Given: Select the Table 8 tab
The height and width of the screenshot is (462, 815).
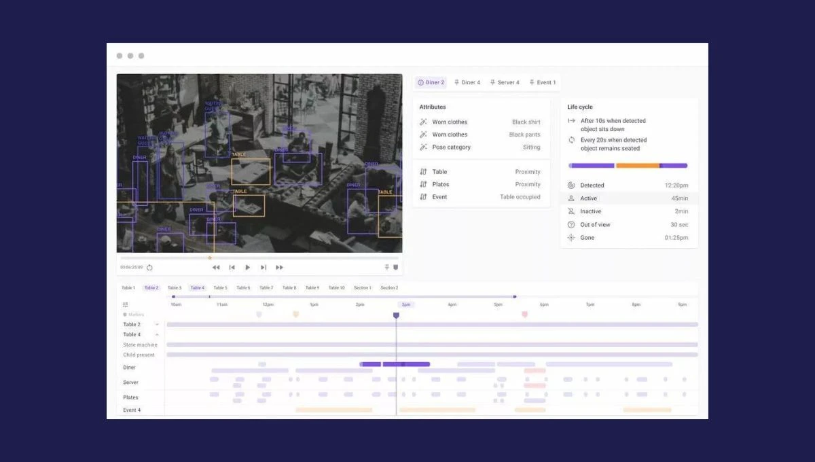Looking at the screenshot, I should click(289, 288).
